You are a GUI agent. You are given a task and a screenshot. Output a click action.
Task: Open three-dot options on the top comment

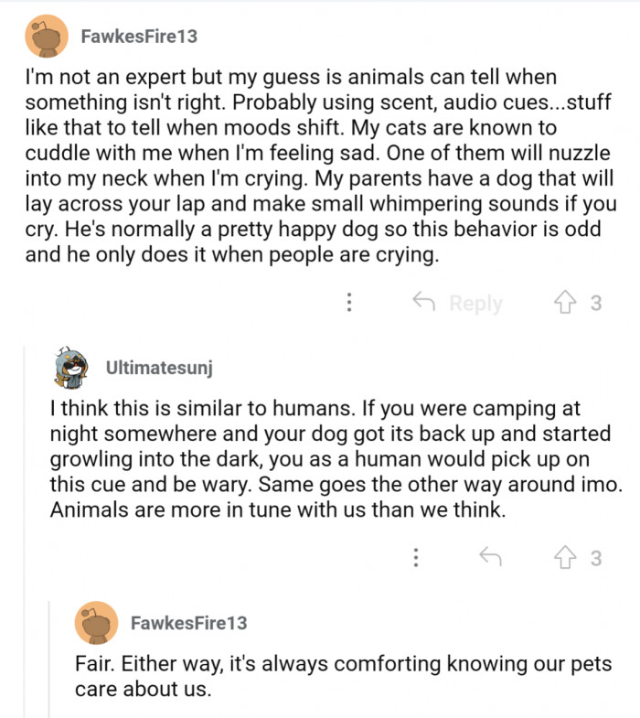click(x=349, y=303)
